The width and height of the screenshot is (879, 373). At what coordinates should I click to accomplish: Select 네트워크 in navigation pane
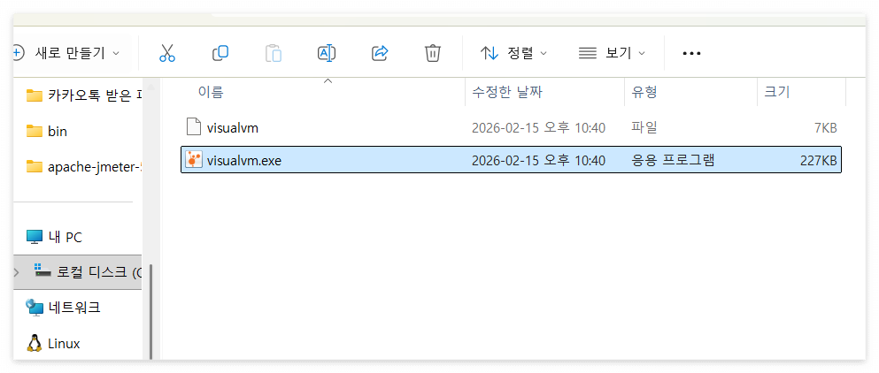[74, 307]
